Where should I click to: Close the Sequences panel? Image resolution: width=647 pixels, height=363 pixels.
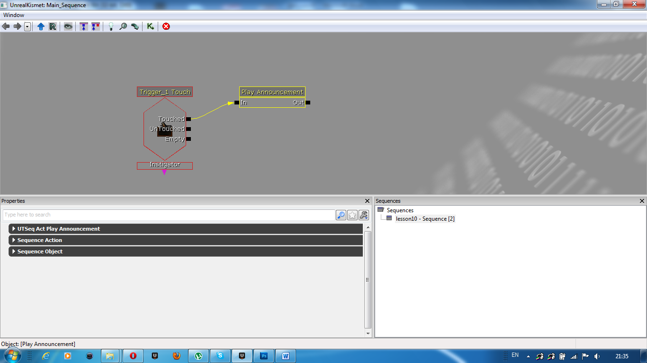pos(642,201)
